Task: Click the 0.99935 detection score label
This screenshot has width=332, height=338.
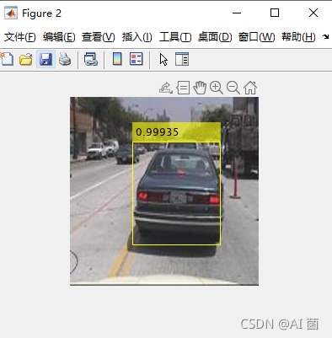Action: 157,132
